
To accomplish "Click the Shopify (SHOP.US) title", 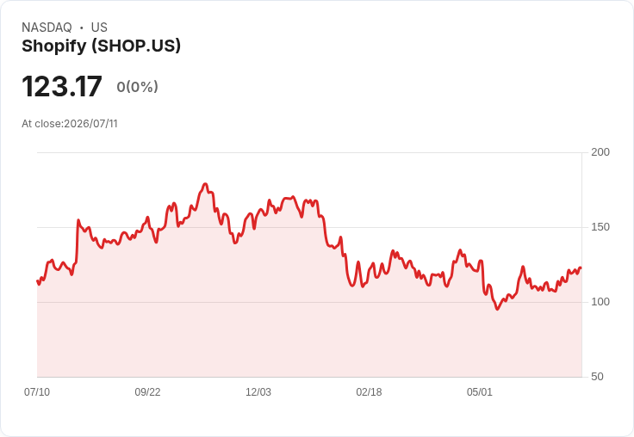I will (x=101, y=46).
